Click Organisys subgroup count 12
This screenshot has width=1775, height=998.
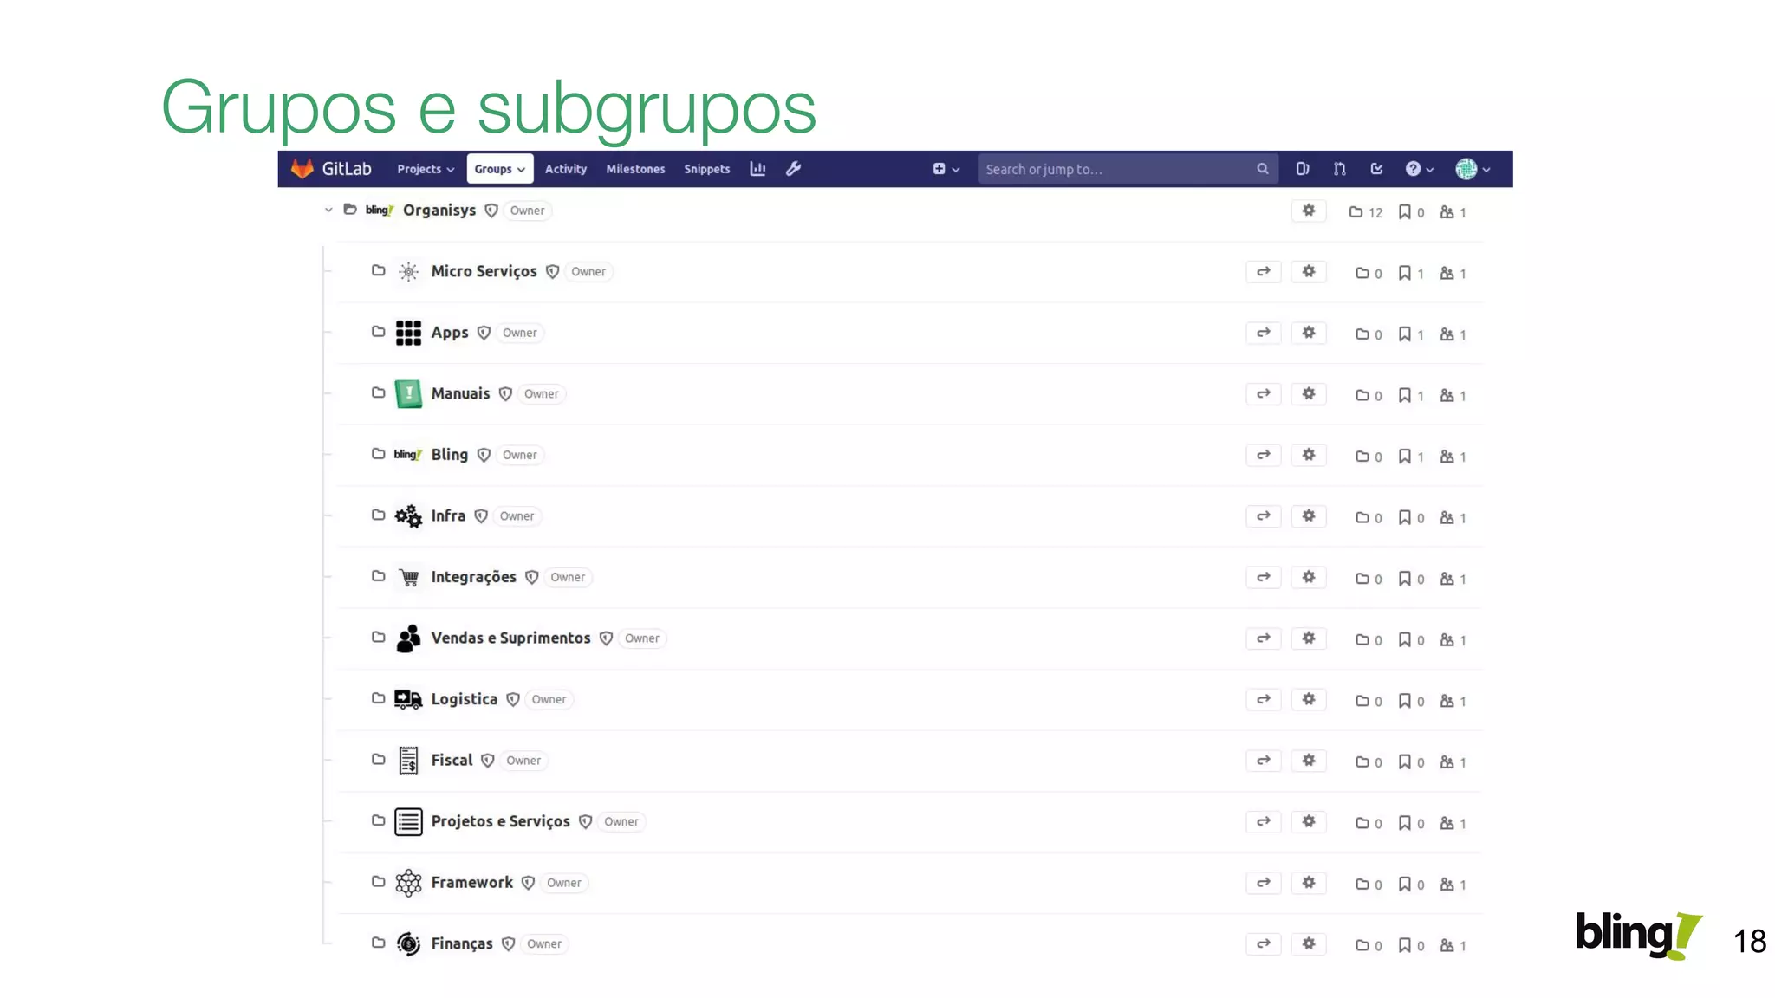pyautogui.click(x=1366, y=212)
